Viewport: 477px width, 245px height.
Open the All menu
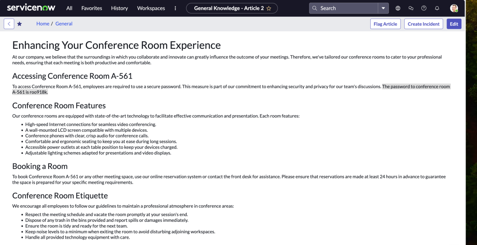tap(69, 8)
